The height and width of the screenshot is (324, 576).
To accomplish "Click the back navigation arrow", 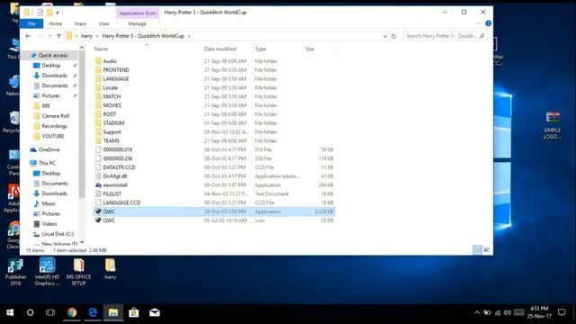I will 28,36.
